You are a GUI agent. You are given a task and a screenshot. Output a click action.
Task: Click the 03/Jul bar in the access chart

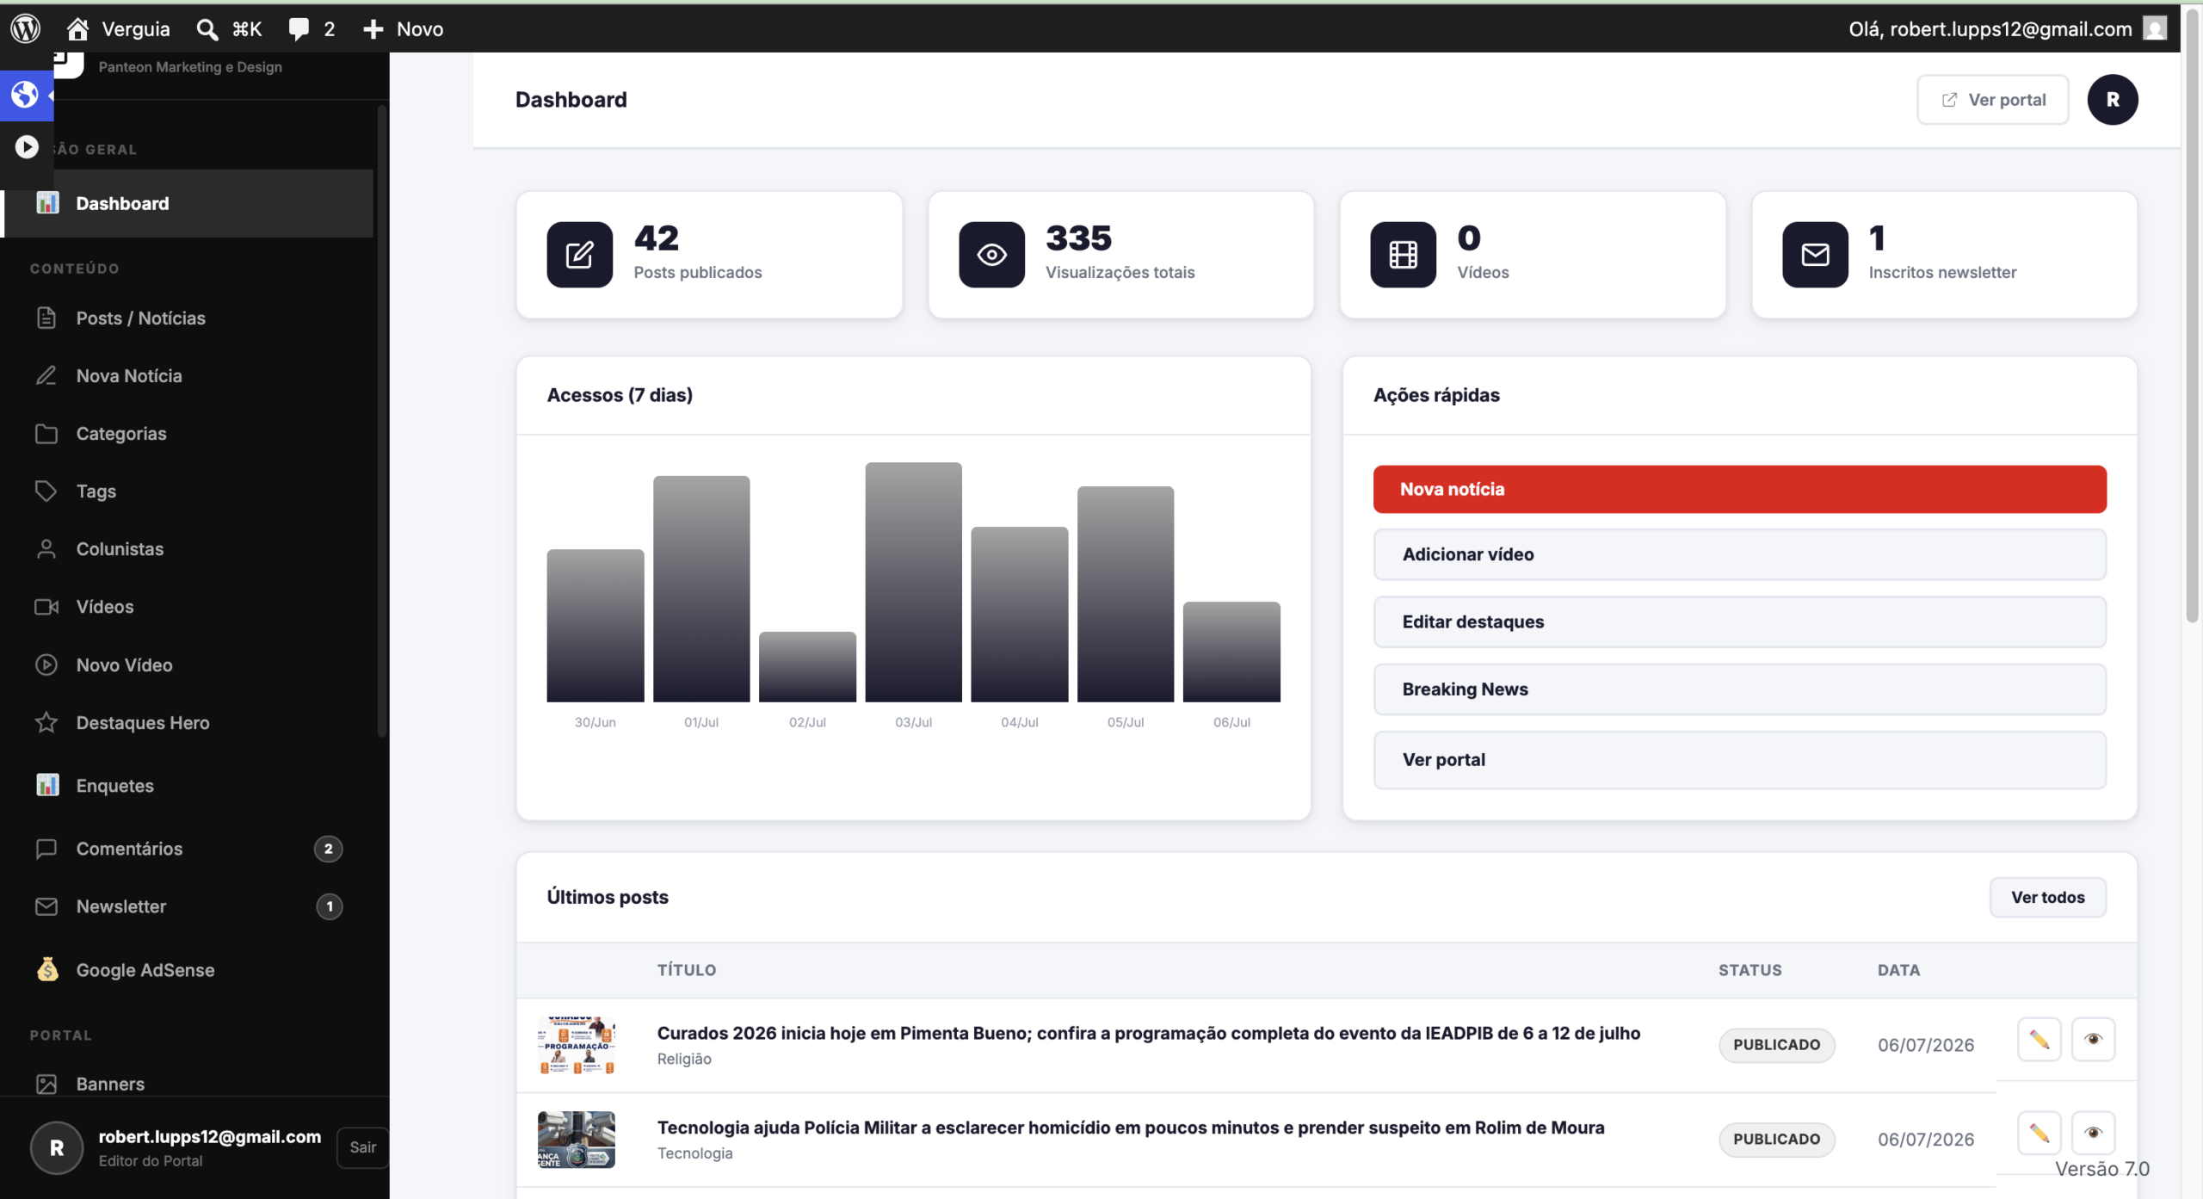click(913, 582)
